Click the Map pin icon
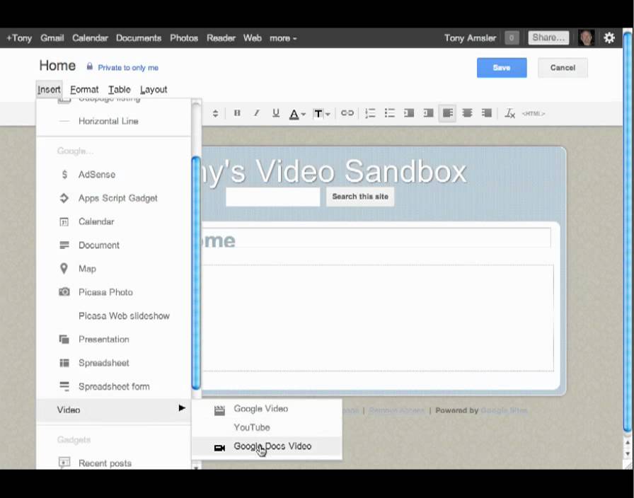Viewport: 634px width, 498px height. [64, 268]
